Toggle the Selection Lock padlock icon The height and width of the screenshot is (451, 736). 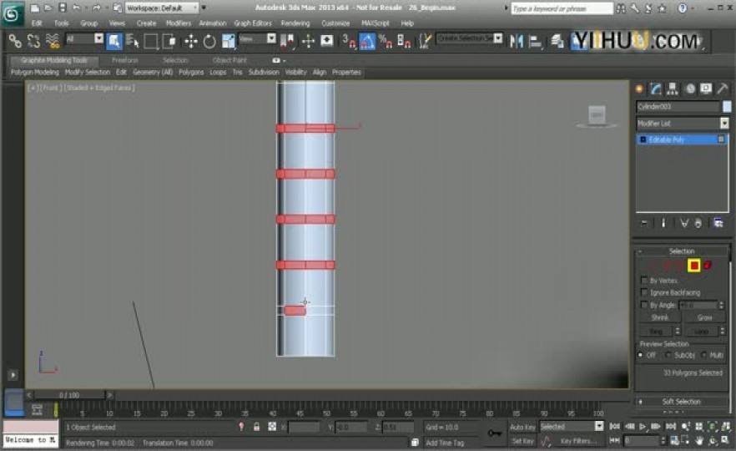pos(256,427)
